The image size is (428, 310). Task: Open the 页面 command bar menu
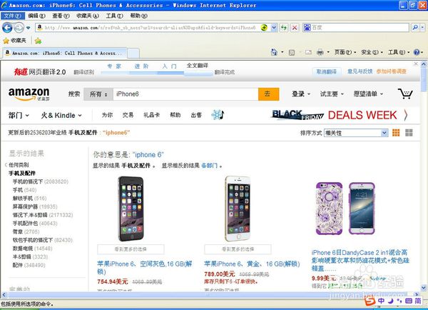click(x=345, y=52)
